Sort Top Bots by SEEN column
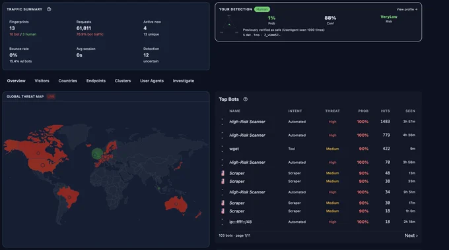Viewport: 449px width, 250px height. click(x=410, y=111)
